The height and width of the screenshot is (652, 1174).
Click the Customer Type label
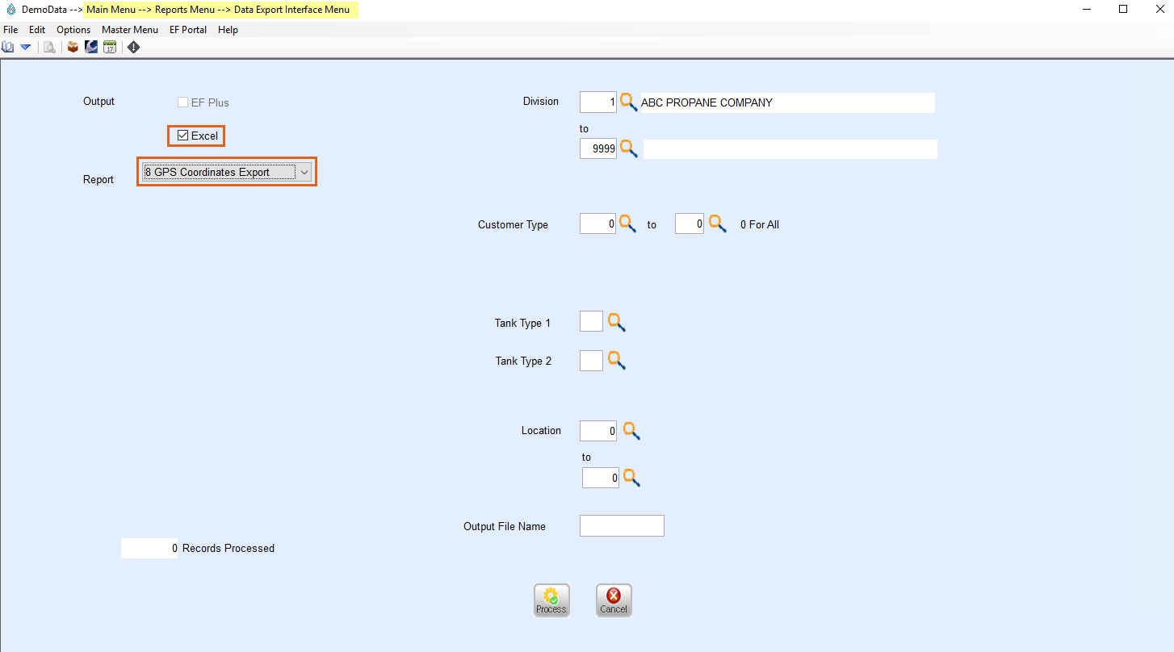[x=513, y=224]
